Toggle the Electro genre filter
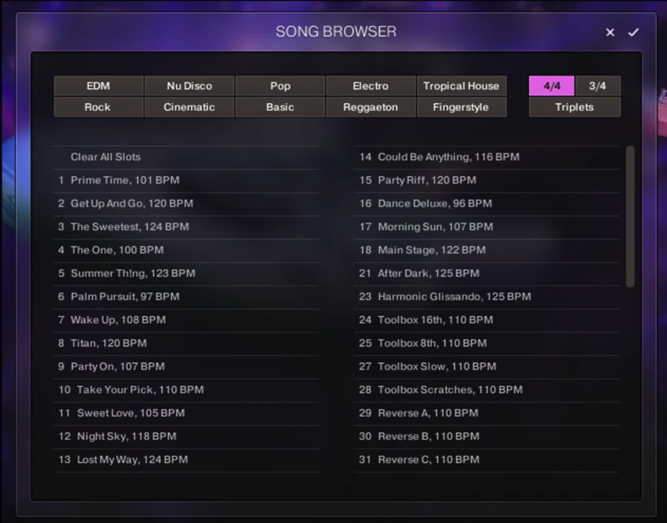This screenshot has width=667, height=523. [371, 86]
